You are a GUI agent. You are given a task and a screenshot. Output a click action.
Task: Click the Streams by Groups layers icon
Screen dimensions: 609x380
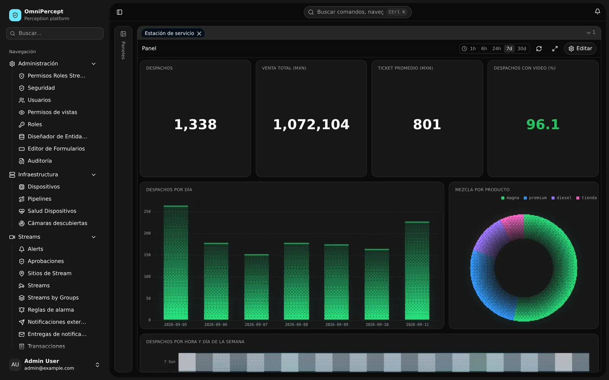(x=22, y=298)
